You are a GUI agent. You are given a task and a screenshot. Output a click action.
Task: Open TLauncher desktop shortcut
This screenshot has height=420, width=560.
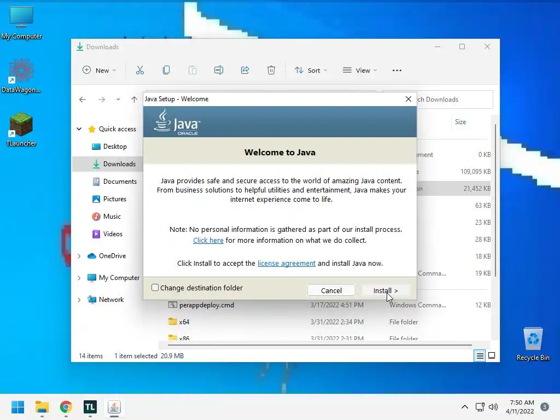(21, 129)
